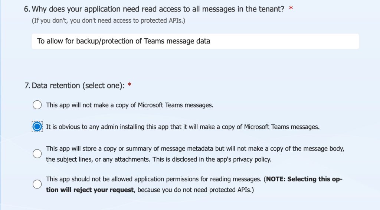Click the 'should not be allowed application permissions' label
This screenshot has width=380, height=210.
153,179
